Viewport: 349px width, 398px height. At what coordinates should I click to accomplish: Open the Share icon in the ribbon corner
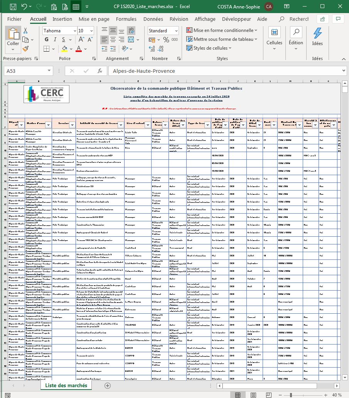pos(322,19)
